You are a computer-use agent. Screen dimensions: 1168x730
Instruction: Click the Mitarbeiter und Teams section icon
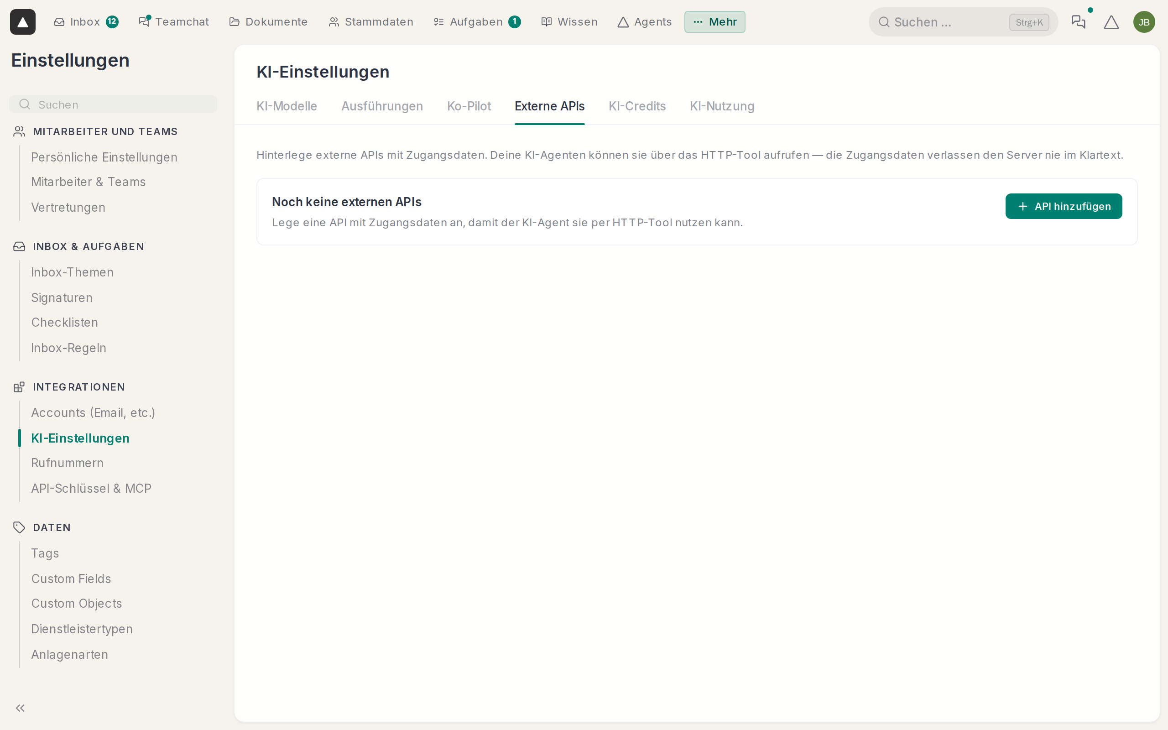click(19, 131)
